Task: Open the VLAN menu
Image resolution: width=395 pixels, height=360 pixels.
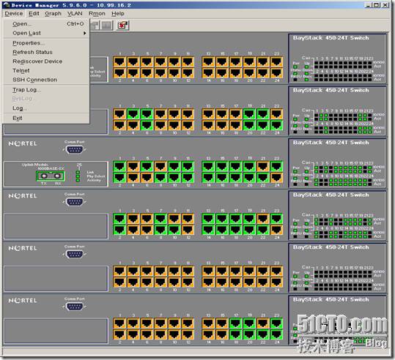Action: pos(75,14)
